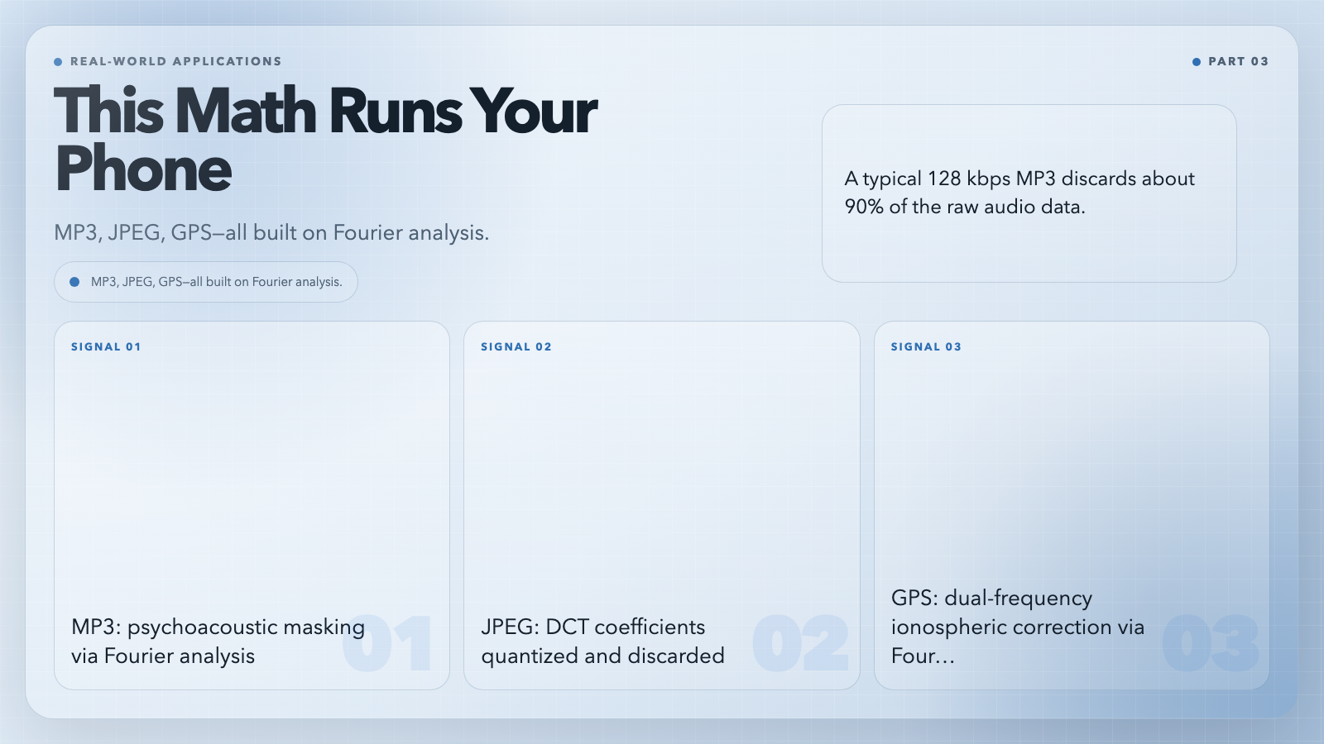Click the SIGNAL 02 label
The height and width of the screenshot is (744, 1324).
coord(516,346)
